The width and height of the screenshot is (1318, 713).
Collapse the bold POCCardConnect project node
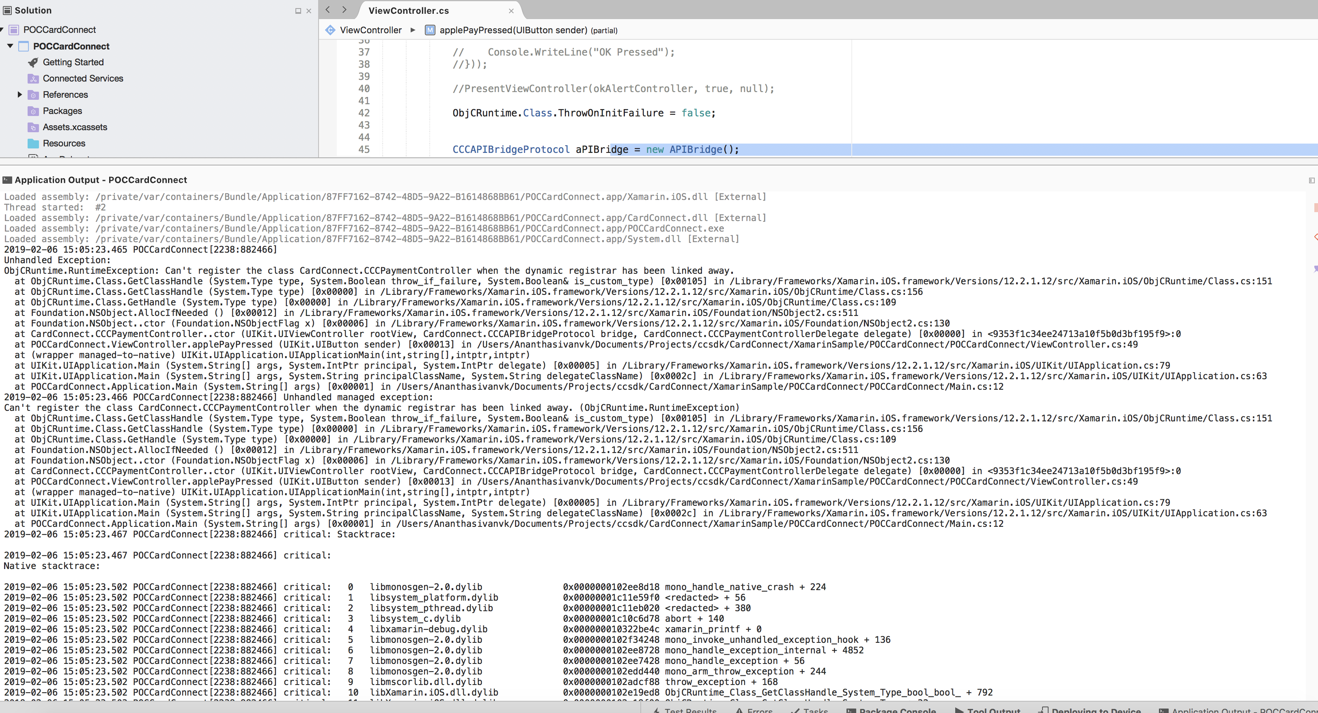10,46
